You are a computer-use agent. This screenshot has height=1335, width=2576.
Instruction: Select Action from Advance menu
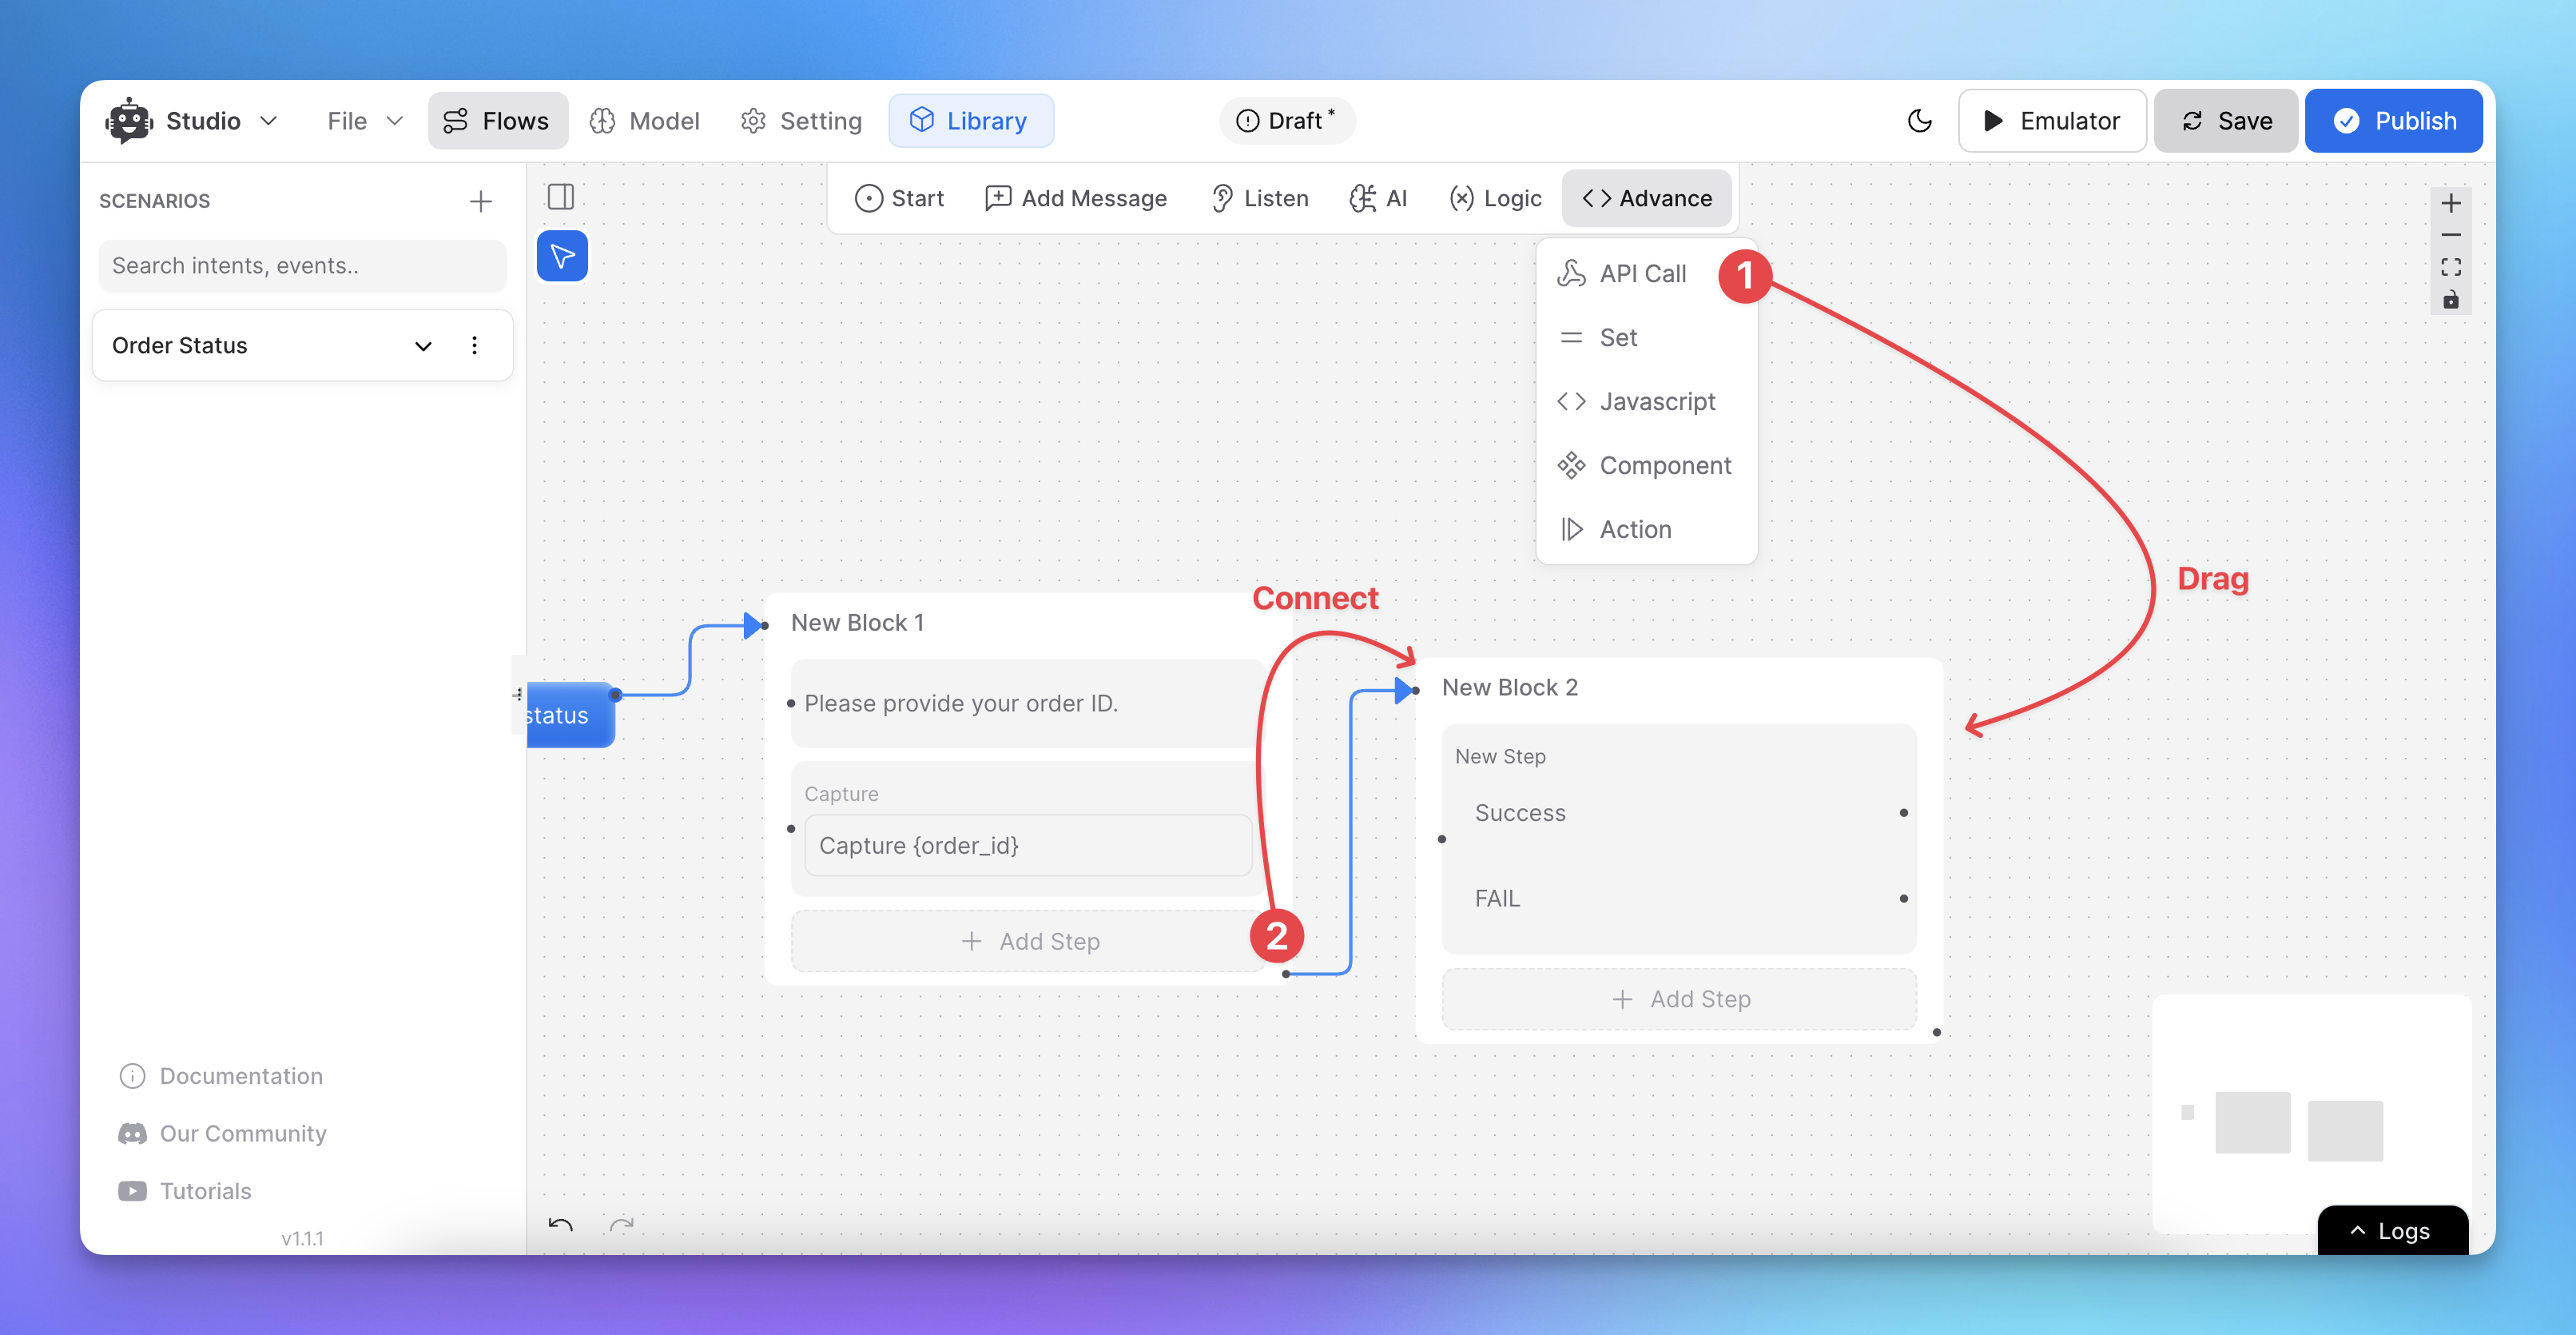(1614, 529)
